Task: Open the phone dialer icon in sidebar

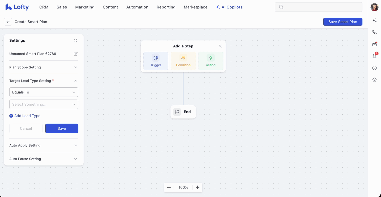Action: click(x=374, y=32)
